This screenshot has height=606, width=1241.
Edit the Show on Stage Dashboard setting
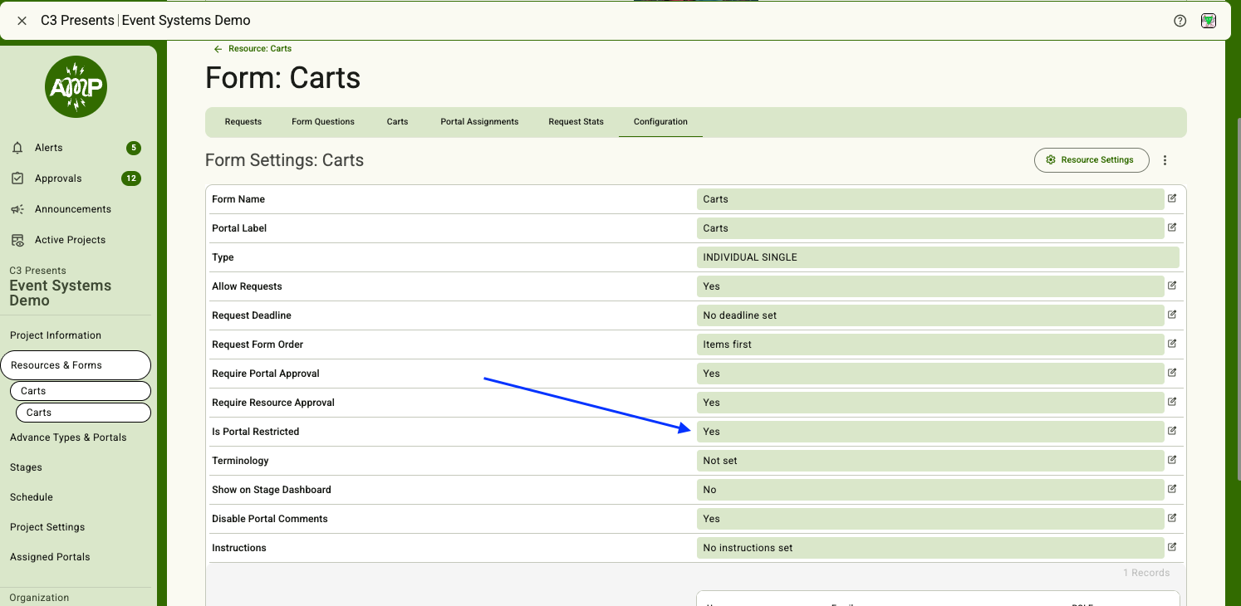pos(1172,489)
